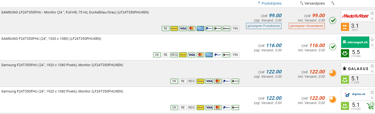This screenshot has width=375, height=114.
Task: Click the orange rating smiley for MediaMarkt
Action: click(x=345, y=27)
